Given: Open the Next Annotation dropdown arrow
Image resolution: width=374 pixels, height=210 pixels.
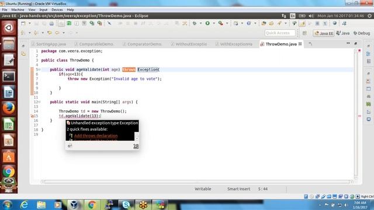Looking at the screenshot, I should [x=30, y=33].
